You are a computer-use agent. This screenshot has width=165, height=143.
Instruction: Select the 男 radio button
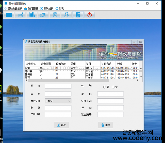point(105,87)
